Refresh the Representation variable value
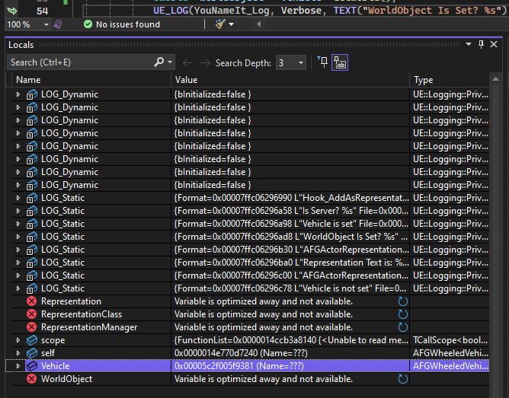509x398 pixels. pos(402,301)
